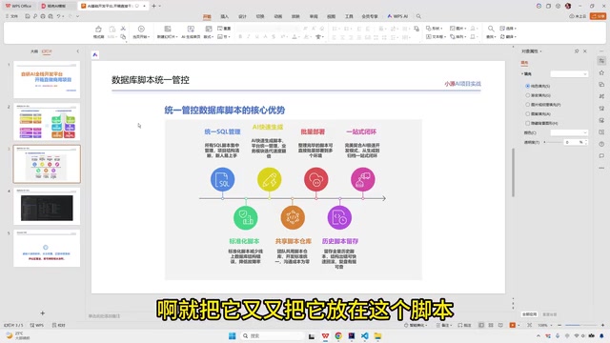Pin the Object Properties panel

[x=577, y=51]
